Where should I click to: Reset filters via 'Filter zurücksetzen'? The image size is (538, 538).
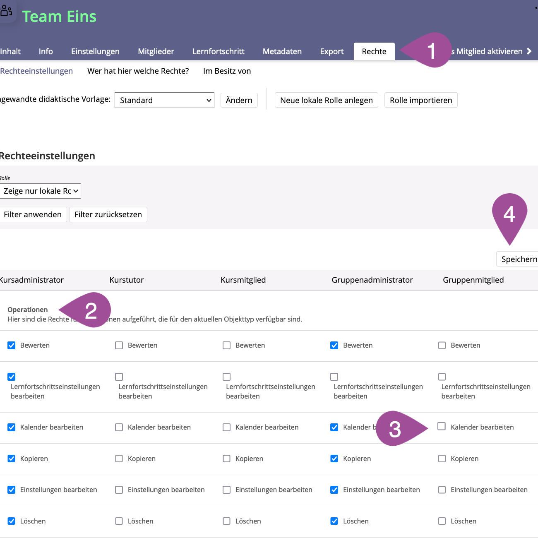tap(108, 214)
